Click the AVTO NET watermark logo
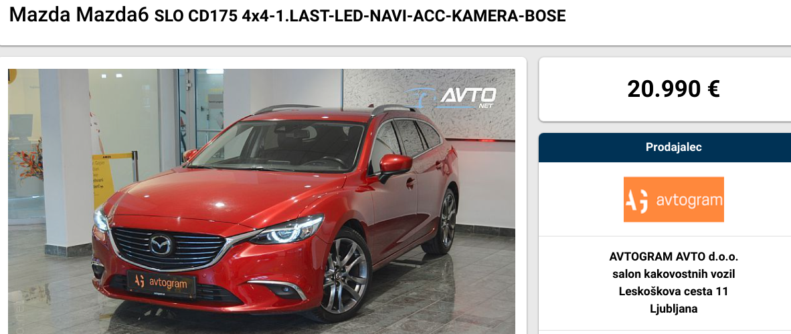This screenshot has width=791, height=334. 452,98
